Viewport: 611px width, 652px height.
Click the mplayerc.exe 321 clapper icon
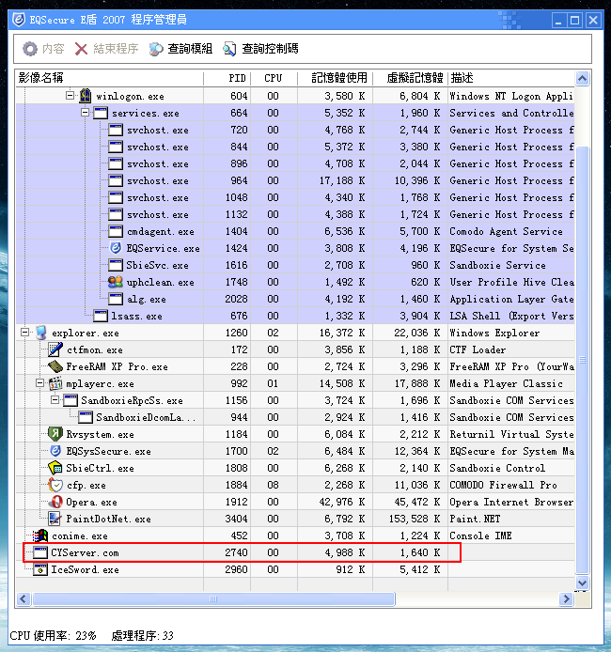click(x=55, y=383)
